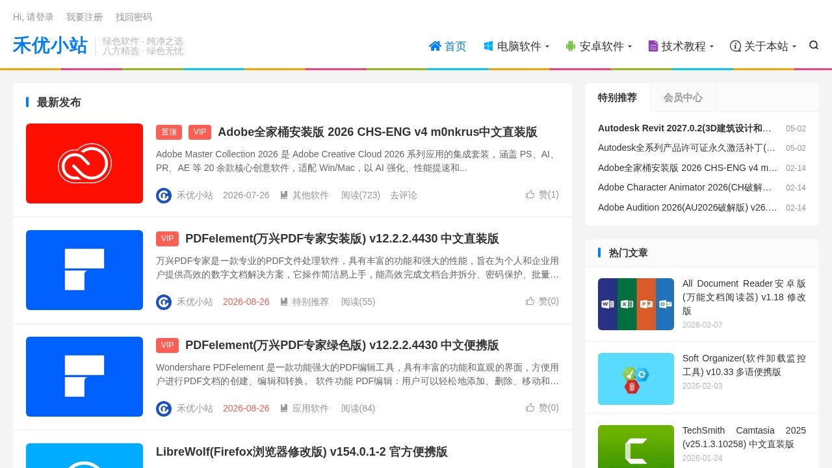Click author avatar in PDFelement安装版 post
The height and width of the screenshot is (468, 832).
coord(164,302)
